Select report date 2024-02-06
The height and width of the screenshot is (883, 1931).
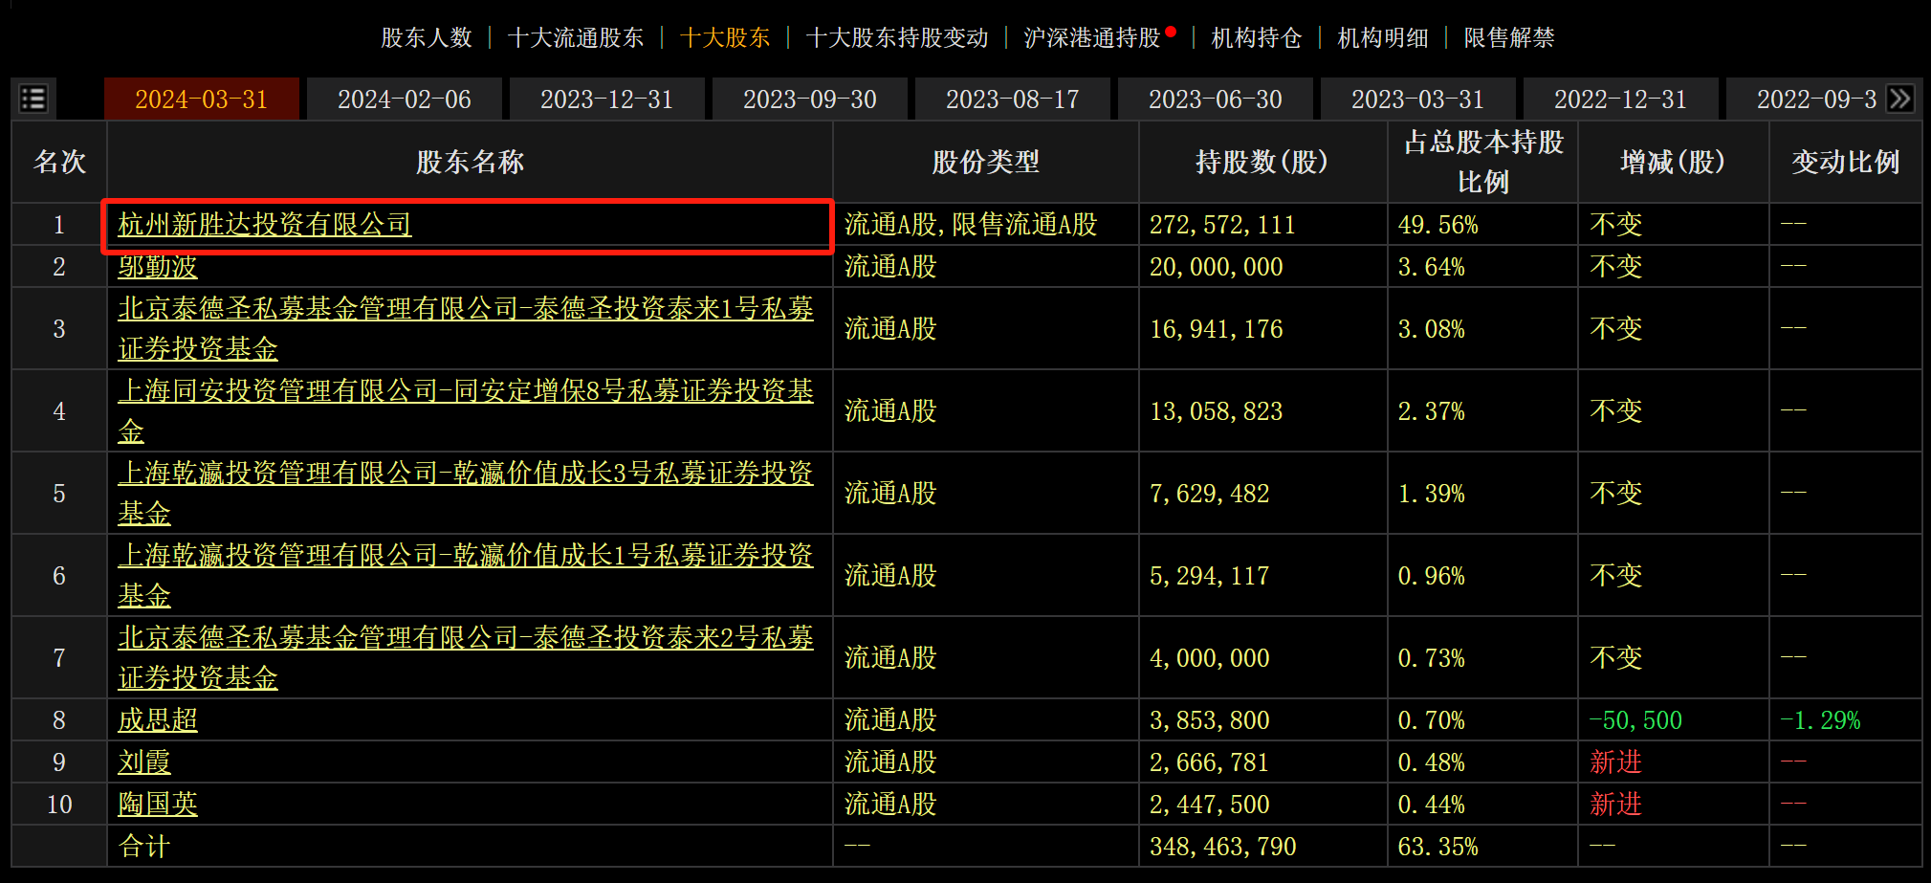tap(405, 99)
